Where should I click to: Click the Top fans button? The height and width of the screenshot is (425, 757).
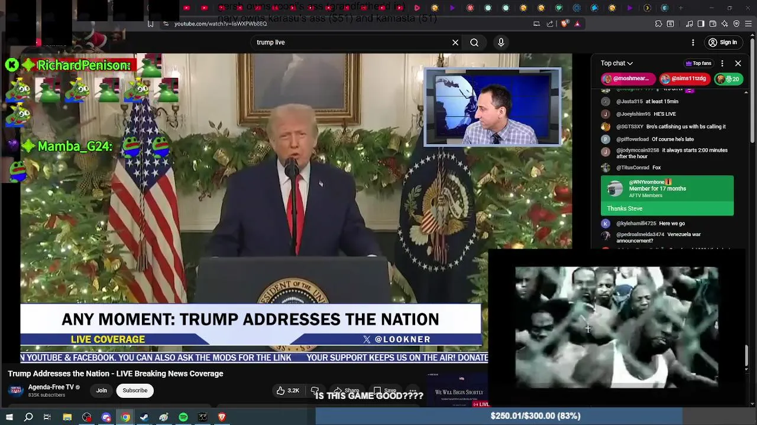pyautogui.click(x=698, y=63)
